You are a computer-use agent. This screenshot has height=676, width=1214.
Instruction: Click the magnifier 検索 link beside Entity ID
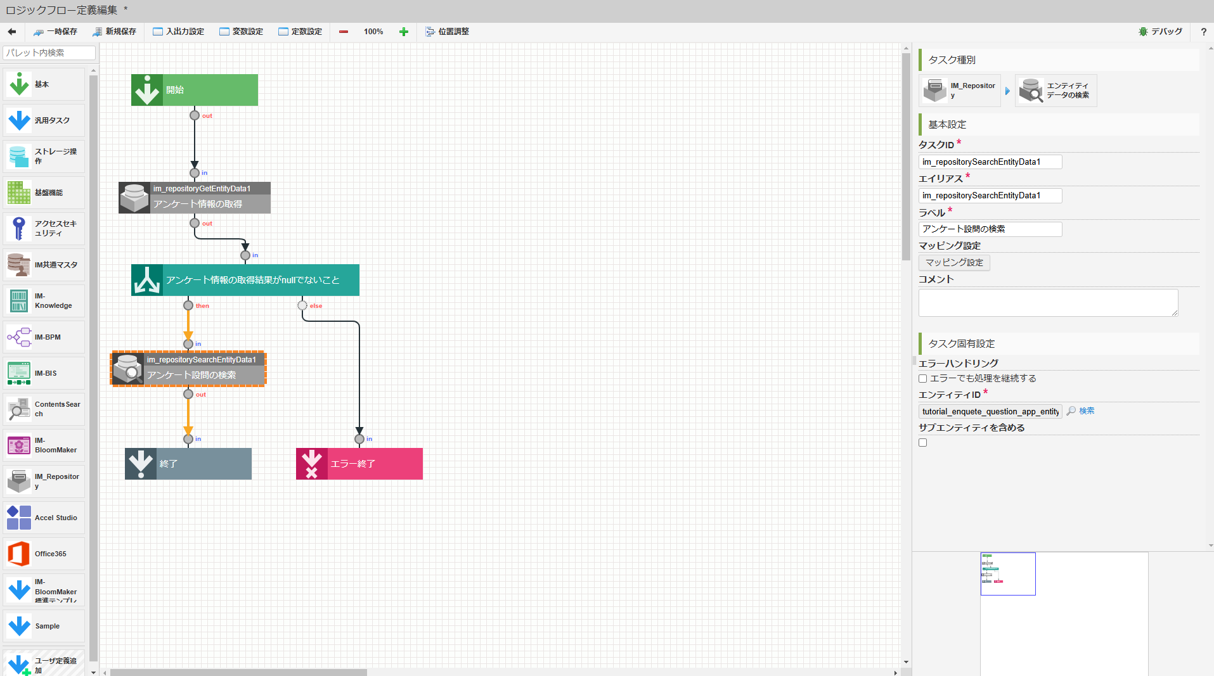tap(1081, 411)
